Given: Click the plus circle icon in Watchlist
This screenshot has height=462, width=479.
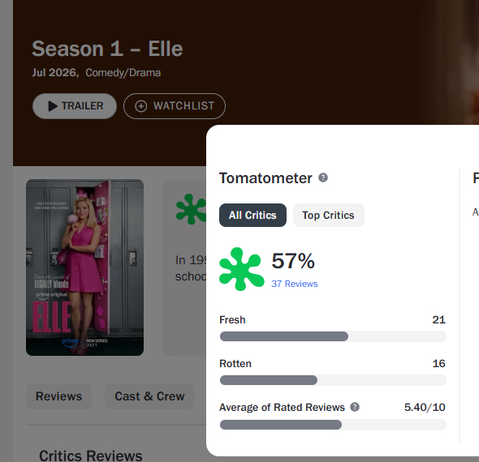Looking at the screenshot, I should click(x=140, y=106).
